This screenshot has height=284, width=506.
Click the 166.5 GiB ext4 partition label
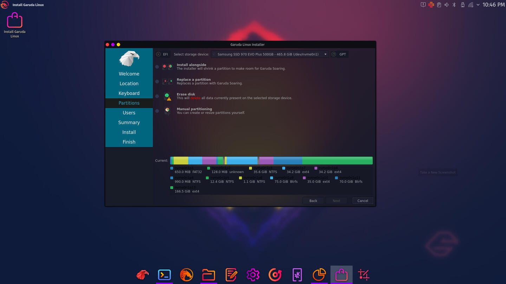tap(187, 191)
